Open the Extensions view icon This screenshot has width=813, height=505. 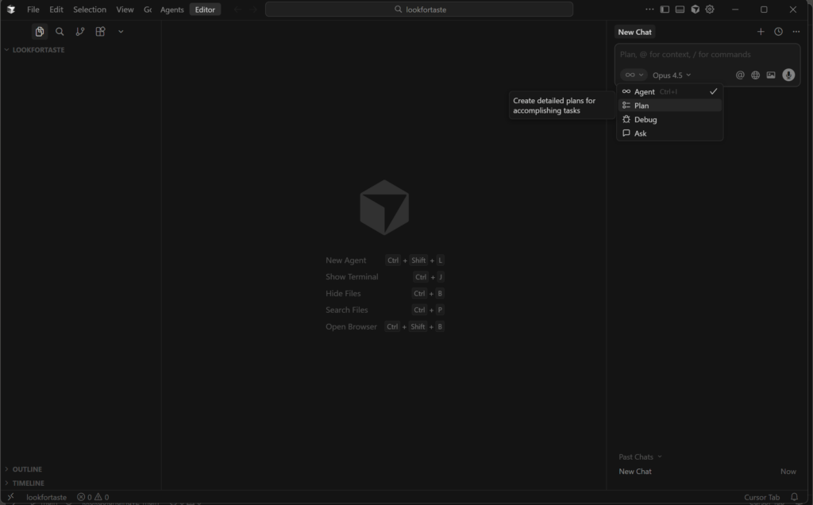coord(100,32)
